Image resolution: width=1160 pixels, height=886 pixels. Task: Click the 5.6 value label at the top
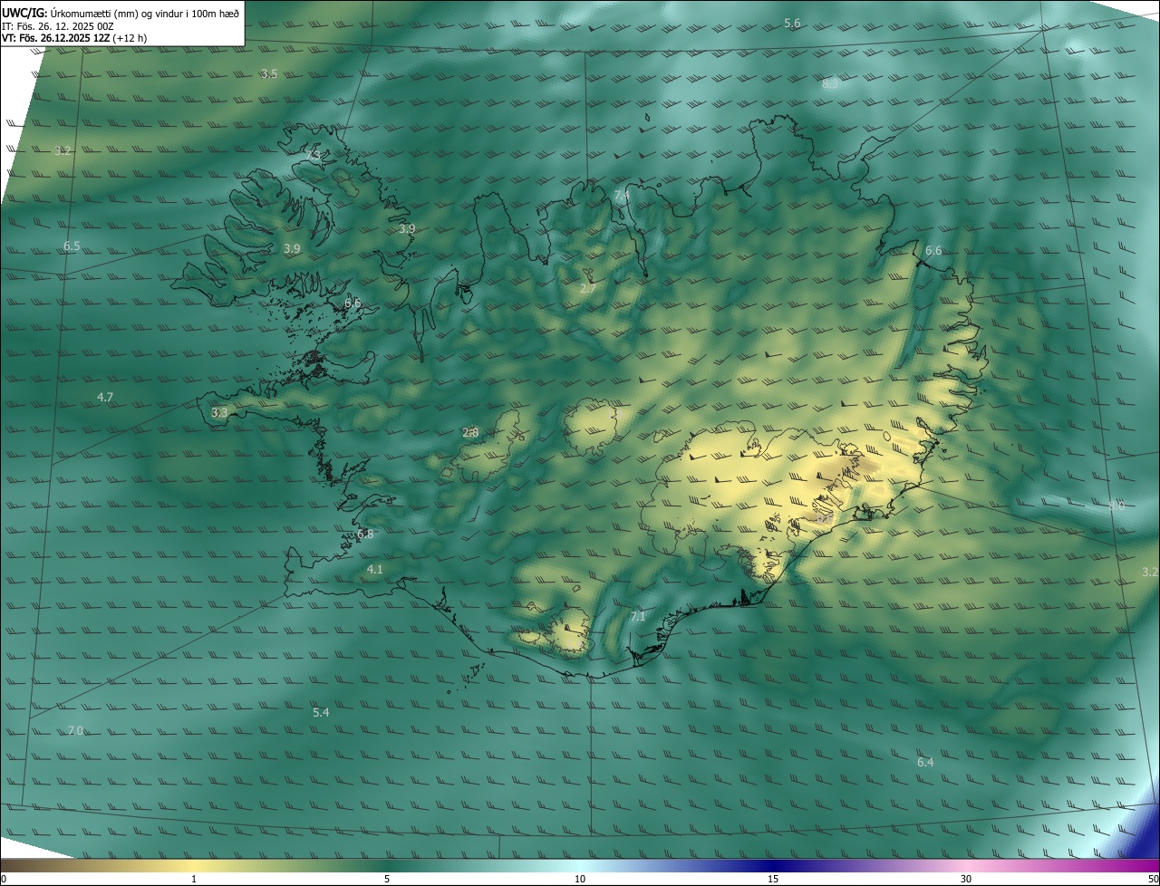coord(792,23)
